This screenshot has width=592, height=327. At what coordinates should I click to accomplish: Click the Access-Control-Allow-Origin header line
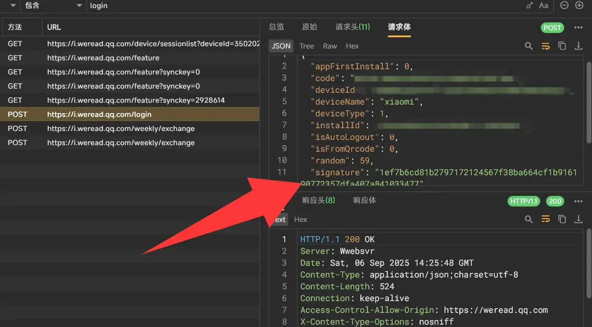[424, 310]
